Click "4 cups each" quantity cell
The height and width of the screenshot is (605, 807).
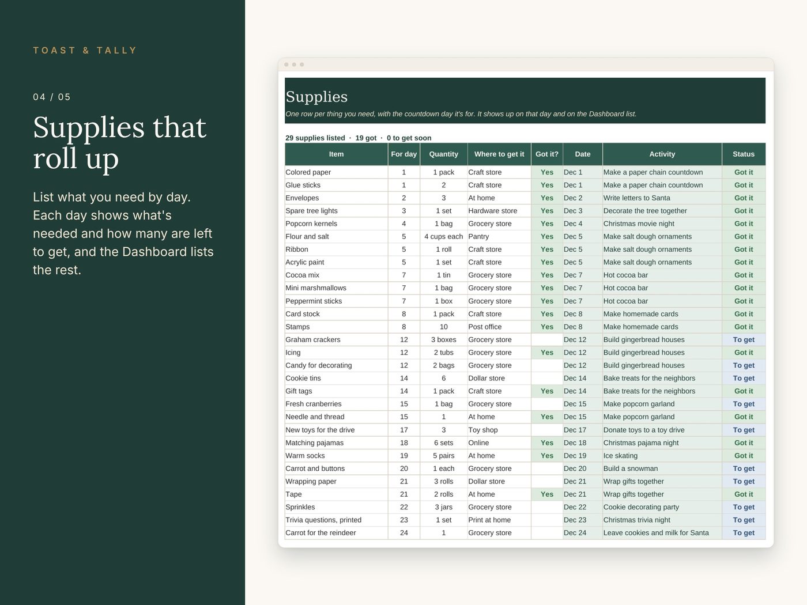tap(443, 237)
